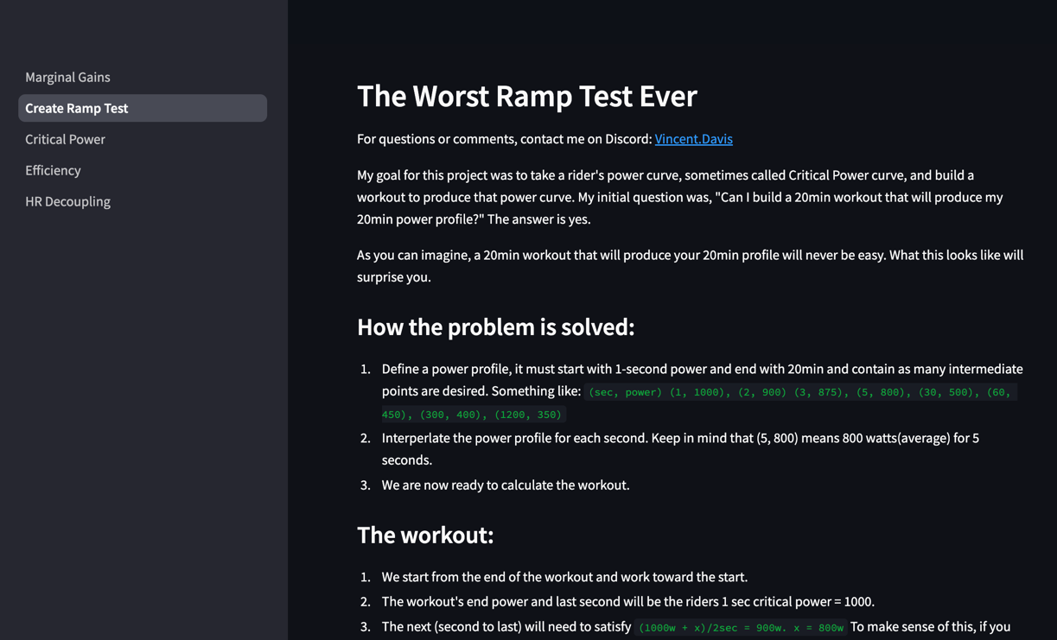
Task: Open the Vincent.Davis Discord link
Action: point(693,139)
